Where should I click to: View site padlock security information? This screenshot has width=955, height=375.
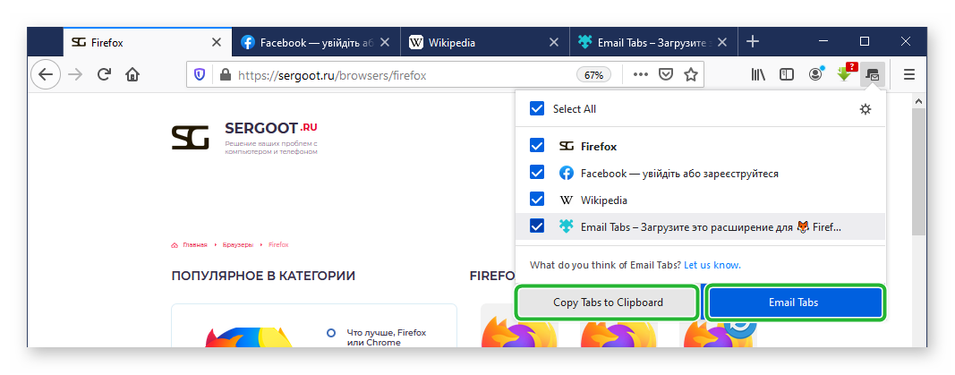226,75
